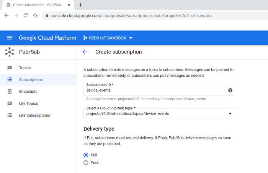This screenshot has height=173, width=268.
Task: Select the Pull delivery type
Action: [x=86, y=155]
